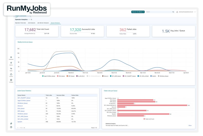203x136 pixels.
Task: Click the refresh icon beside Operator Analytics
Action: point(31,19)
